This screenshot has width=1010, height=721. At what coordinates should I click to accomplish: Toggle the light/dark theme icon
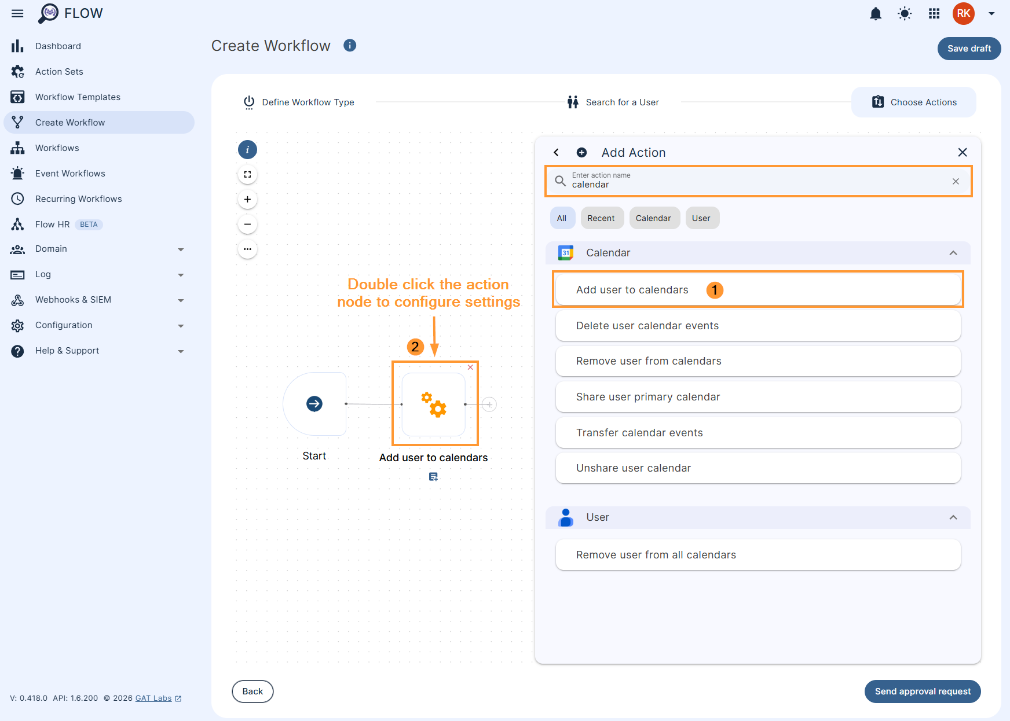point(905,13)
